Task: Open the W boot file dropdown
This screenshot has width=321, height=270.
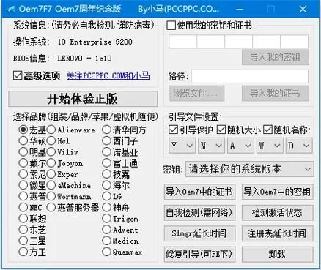Action: pos(270,146)
